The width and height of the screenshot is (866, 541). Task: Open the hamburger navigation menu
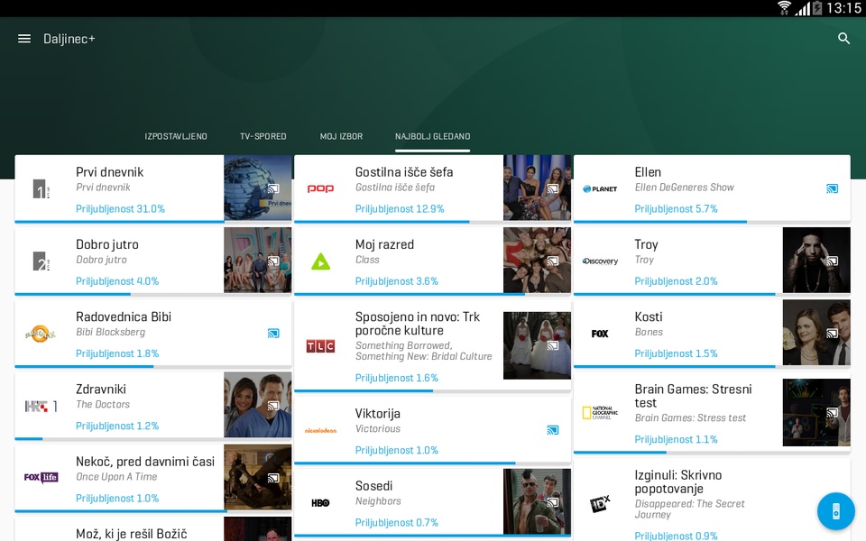[x=24, y=39]
